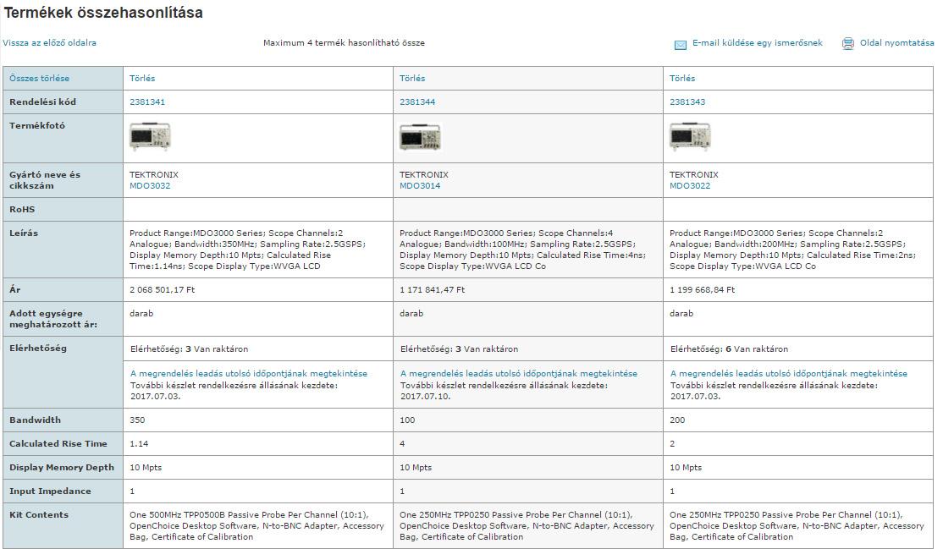Image resolution: width=943 pixels, height=549 pixels.
Task: Click the 'Calculated Rise Time' row label
Action: click(x=58, y=444)
